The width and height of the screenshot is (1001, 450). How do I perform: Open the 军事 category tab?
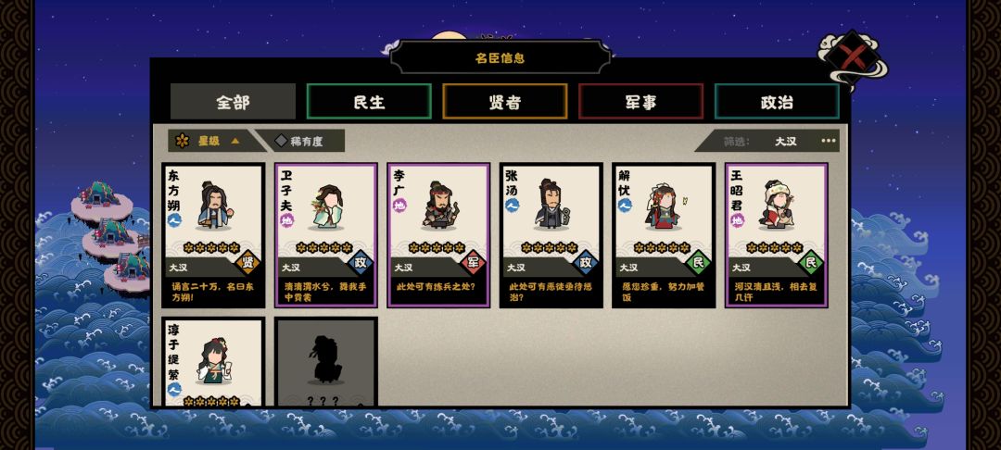click(x=641, y=101)
